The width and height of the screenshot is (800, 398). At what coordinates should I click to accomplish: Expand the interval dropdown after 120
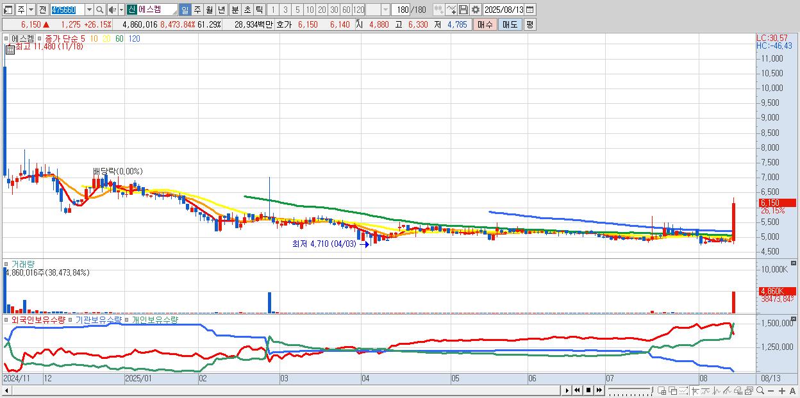[x=385, y=10]
